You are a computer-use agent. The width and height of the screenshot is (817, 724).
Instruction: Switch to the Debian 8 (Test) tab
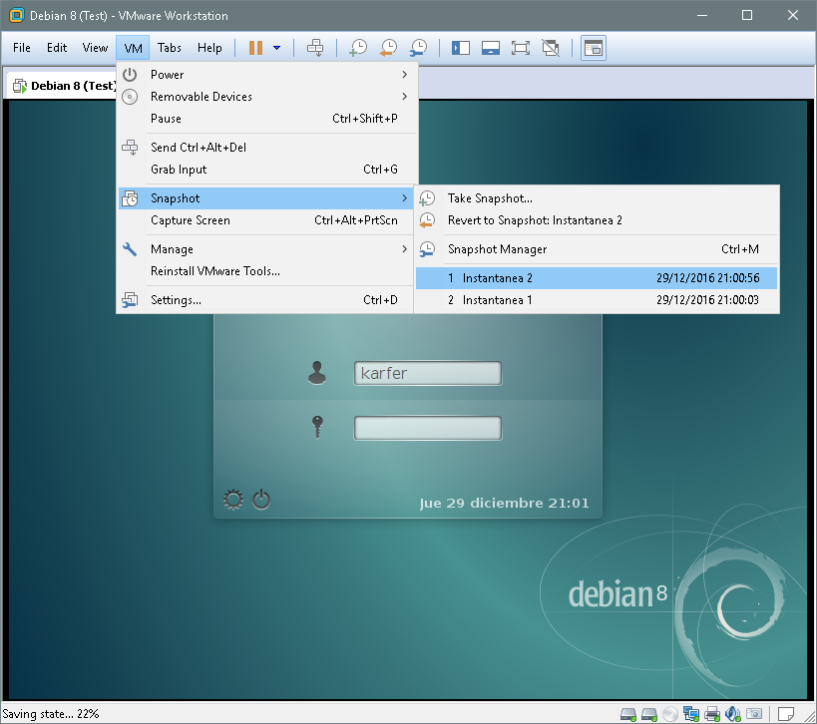click(63, 86)
